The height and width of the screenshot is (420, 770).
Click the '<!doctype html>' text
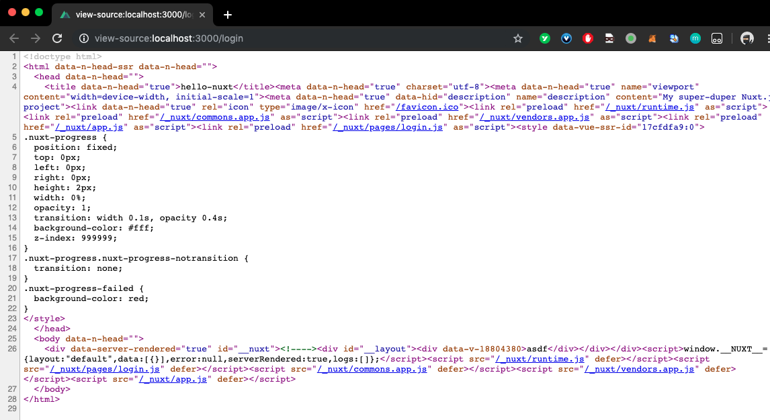click(x=62, y=56)
